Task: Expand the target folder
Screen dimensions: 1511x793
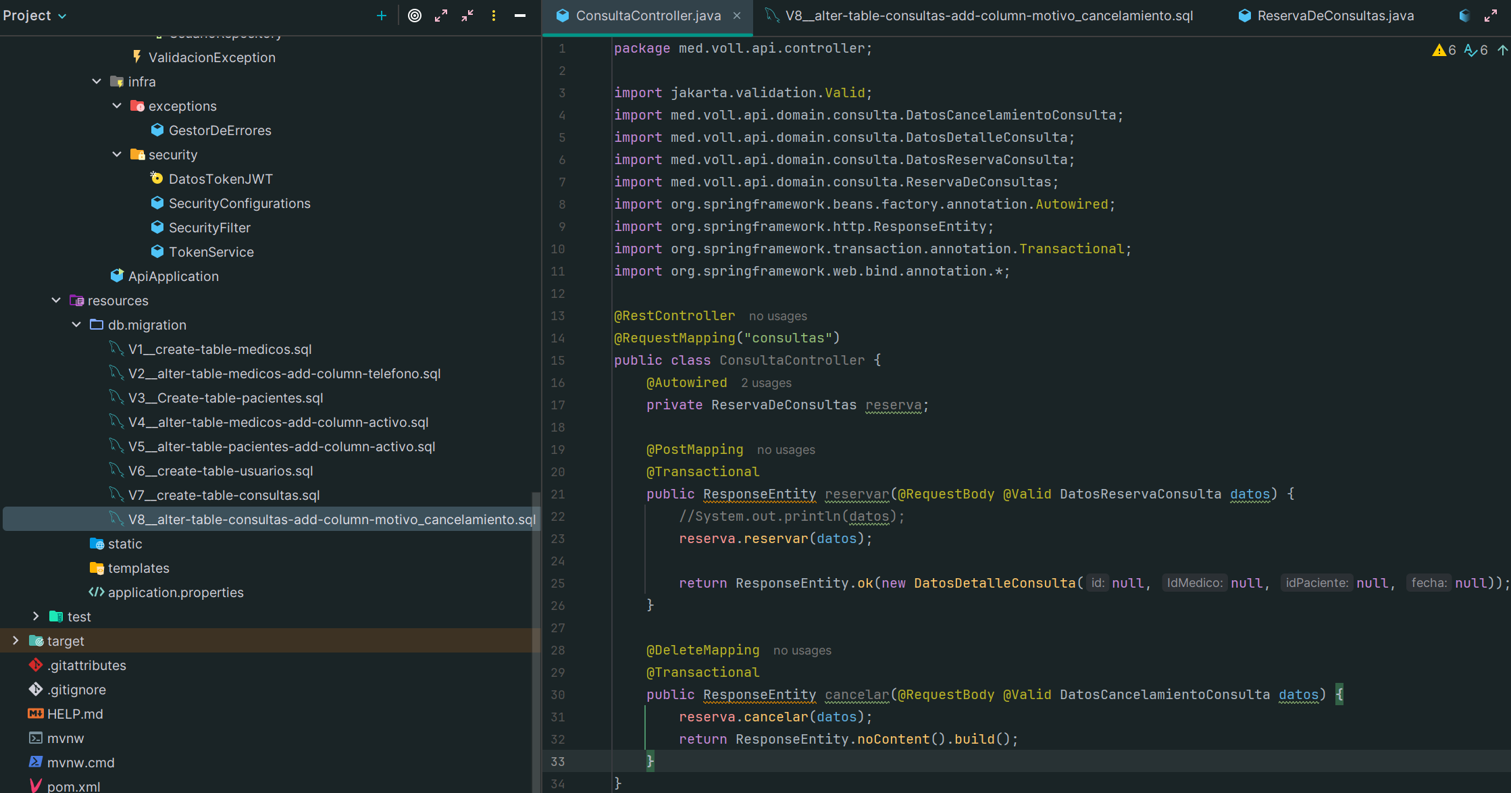Action: pos(16,641)
